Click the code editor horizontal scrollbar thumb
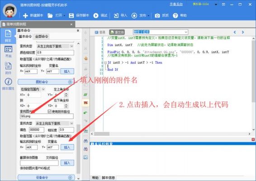 pyautogui.click(x=102, y=134)
